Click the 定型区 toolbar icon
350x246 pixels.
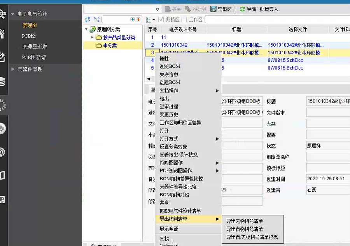214,9
